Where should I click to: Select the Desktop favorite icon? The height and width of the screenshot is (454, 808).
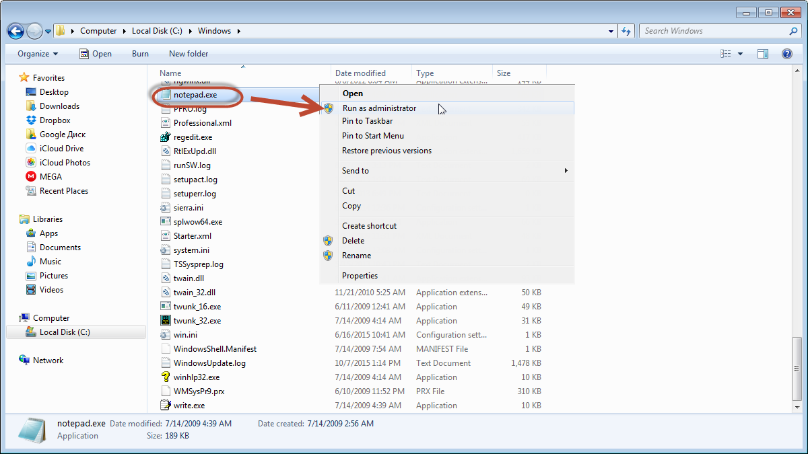pyautogui.click(x=31, y=92)
